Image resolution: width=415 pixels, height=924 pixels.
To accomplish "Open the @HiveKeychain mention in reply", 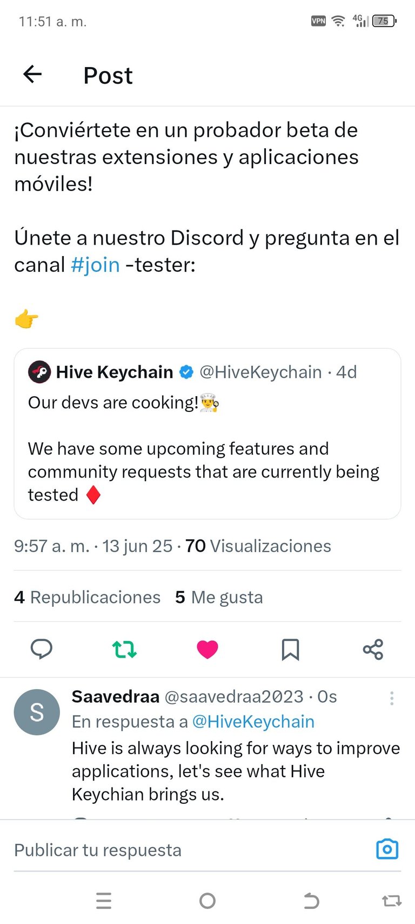I will pos(253,722).
